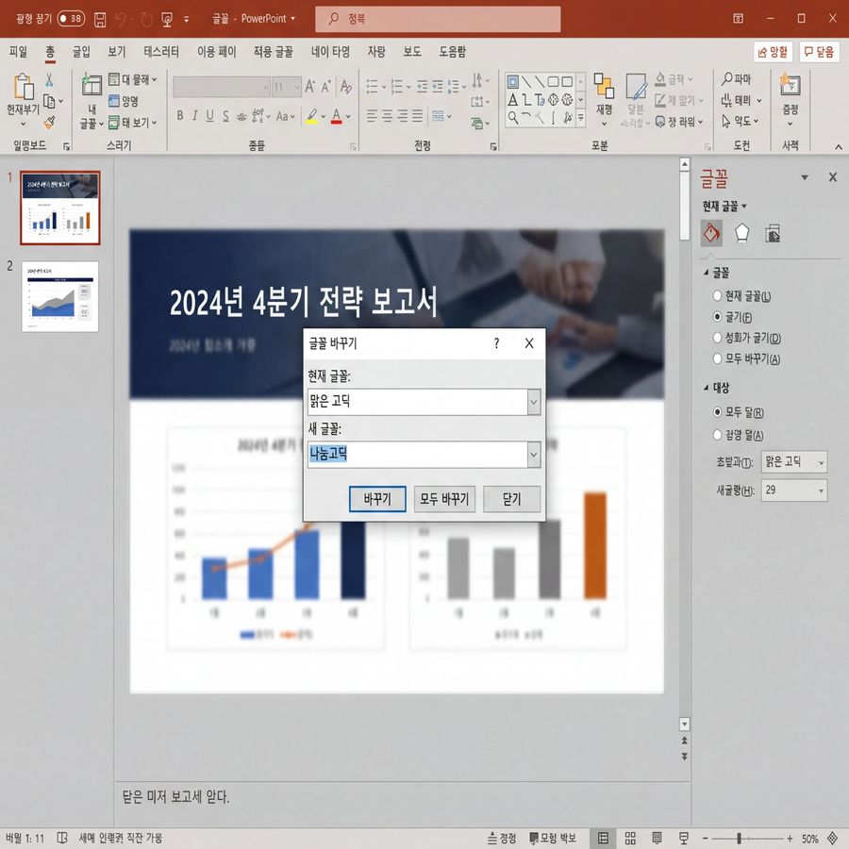This screenshot has width=849, height=849.
Task: Choose the 잠명 덜(A) radio option
Action: 718,435
